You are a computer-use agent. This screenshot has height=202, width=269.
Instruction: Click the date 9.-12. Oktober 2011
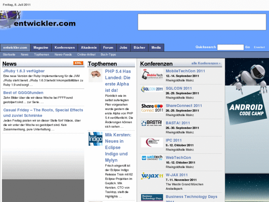click(179, 145)
